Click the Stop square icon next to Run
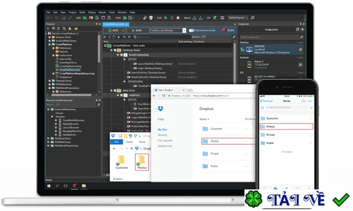 click(x=172, y=18)
